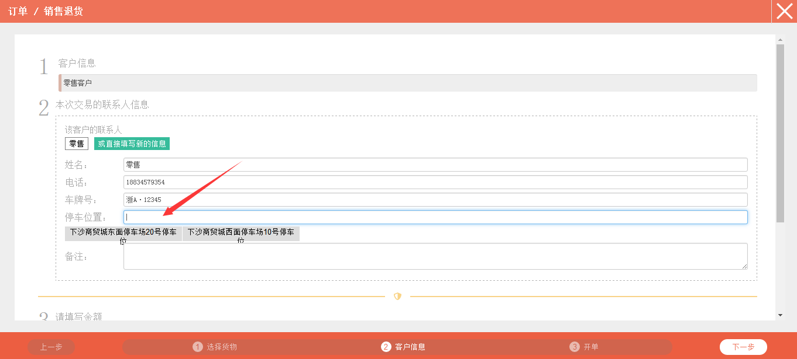Click the vertical scrollbar thumb
The image size is (797, 359).
point(780,133)
